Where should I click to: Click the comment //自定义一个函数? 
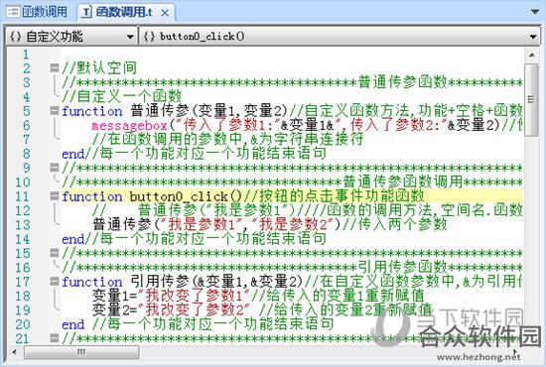[122, 96]
